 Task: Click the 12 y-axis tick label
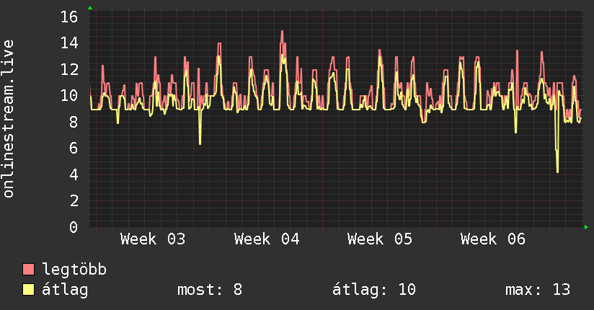point(69,69)
